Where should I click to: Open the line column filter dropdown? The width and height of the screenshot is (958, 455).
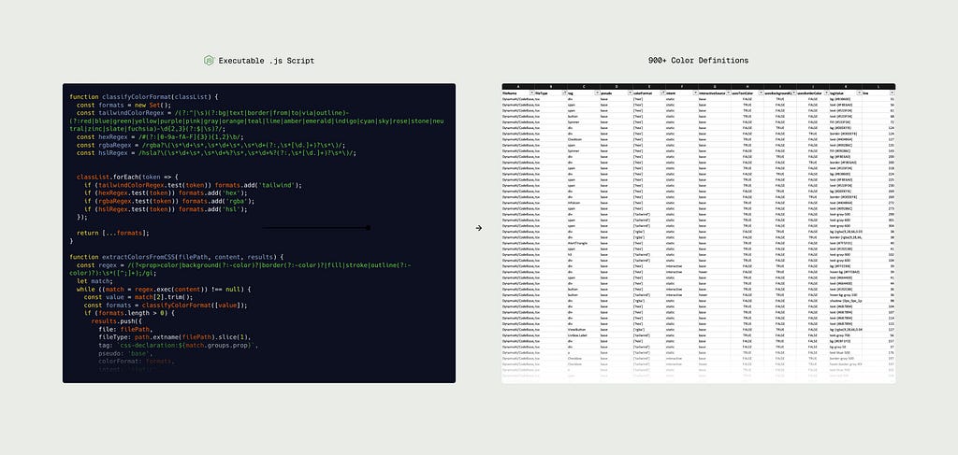click(892, 92)
